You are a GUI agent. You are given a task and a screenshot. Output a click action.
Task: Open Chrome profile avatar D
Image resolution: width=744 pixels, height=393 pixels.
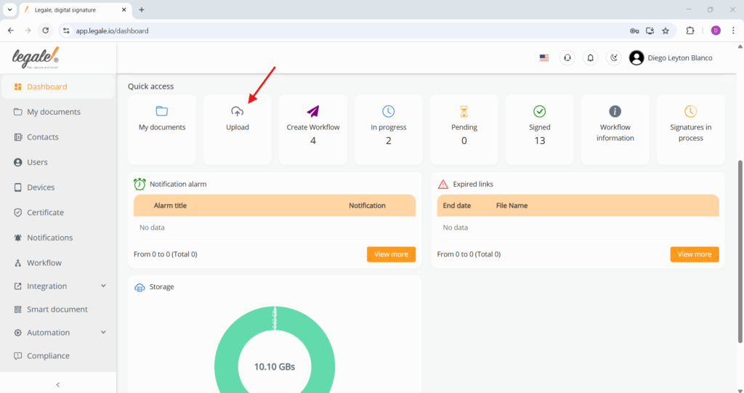click(x=716, y=31)
